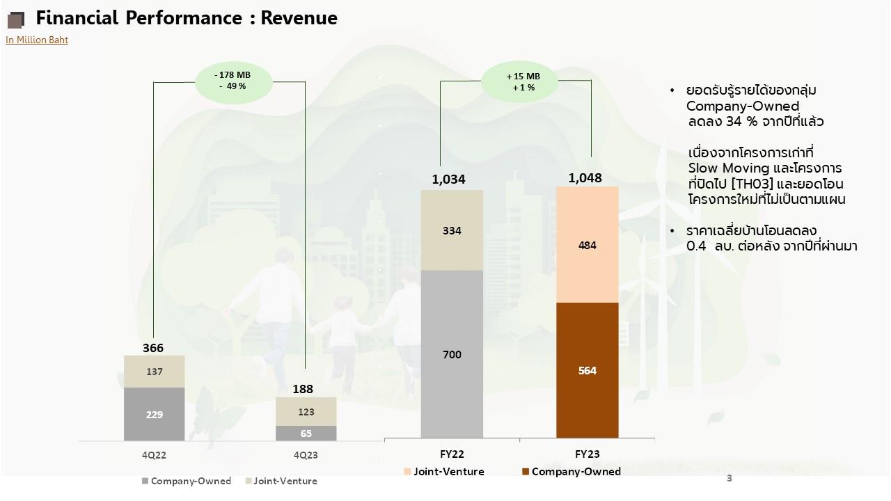Click the FY22 Company-Owned segment '700'
Viewport: 891px width, 501px height.
click(x=452, y=354)
